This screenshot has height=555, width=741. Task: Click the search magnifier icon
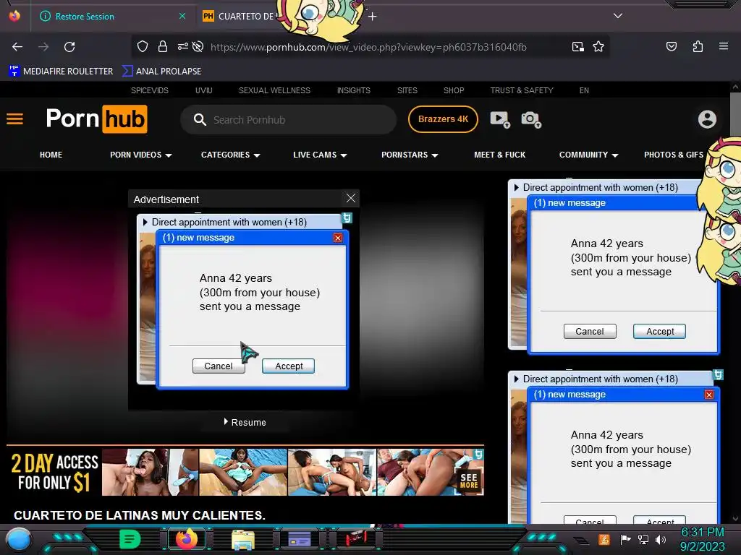click(200, 119)
